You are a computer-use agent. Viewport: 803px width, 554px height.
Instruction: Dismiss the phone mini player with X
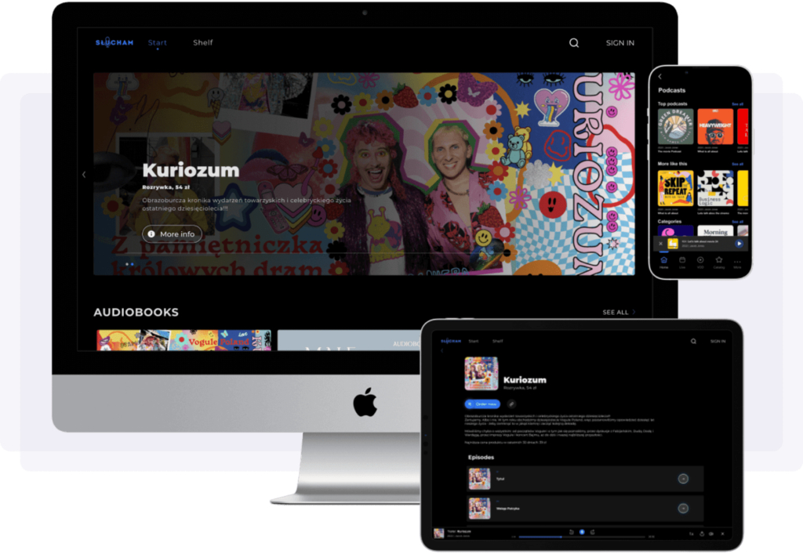[661, 244]
